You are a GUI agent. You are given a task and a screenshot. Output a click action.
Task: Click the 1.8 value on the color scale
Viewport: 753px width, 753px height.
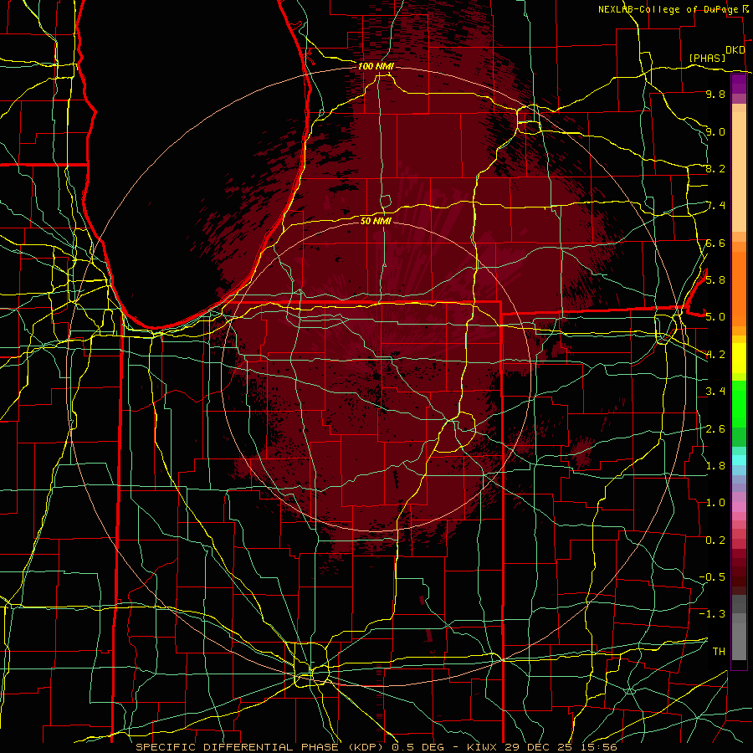pyautogui.click(x=715, y=465)
